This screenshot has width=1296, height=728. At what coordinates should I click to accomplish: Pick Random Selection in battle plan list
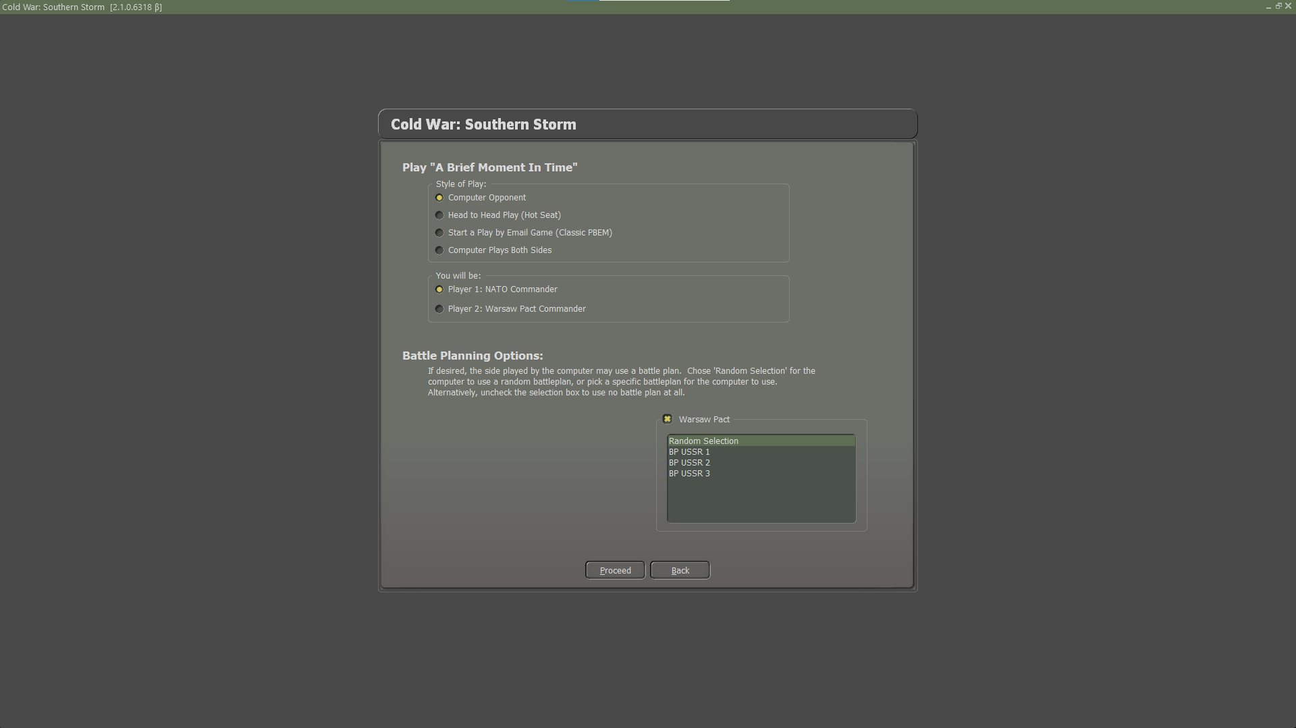761,441
